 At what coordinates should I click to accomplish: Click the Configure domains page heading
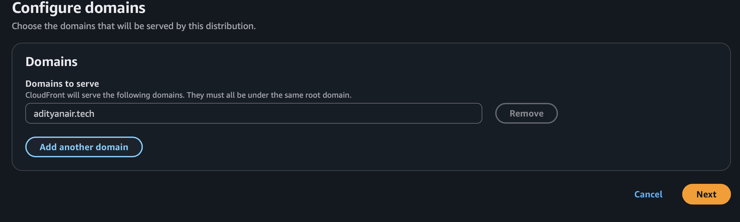[x=79, y=8]
